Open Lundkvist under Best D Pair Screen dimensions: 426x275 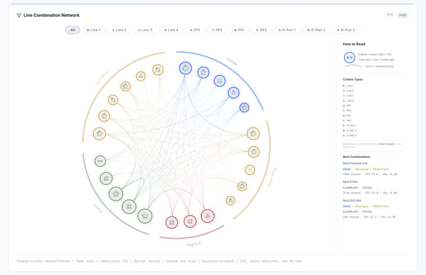click(350, 188)
